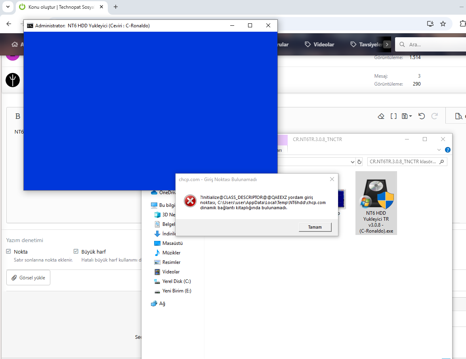
Task: Click the browser extensions puzzle icon
Action: tap(462, 24)
